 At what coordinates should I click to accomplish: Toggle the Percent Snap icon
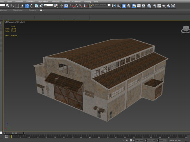point(81,6)
